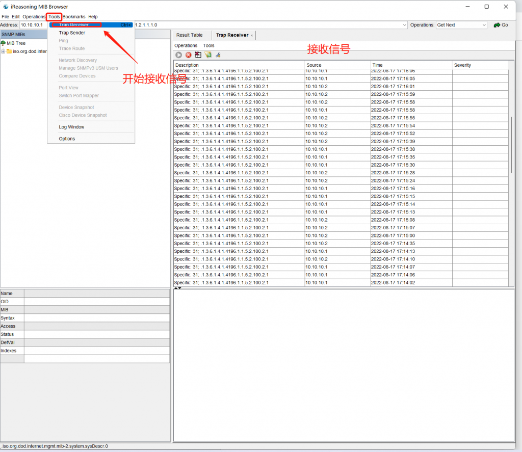
Task: Select Network Discovery in the Tools menu
Action: [91, 60]
